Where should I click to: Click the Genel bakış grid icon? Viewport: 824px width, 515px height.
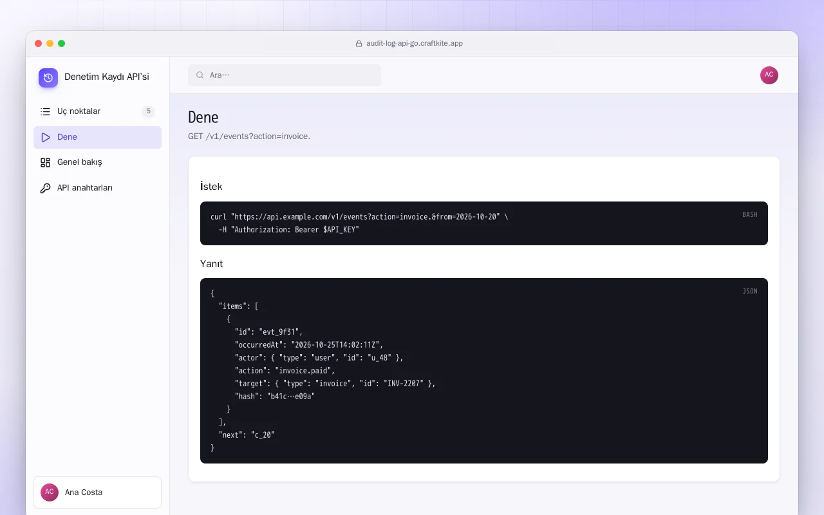[x=45, y=162]
